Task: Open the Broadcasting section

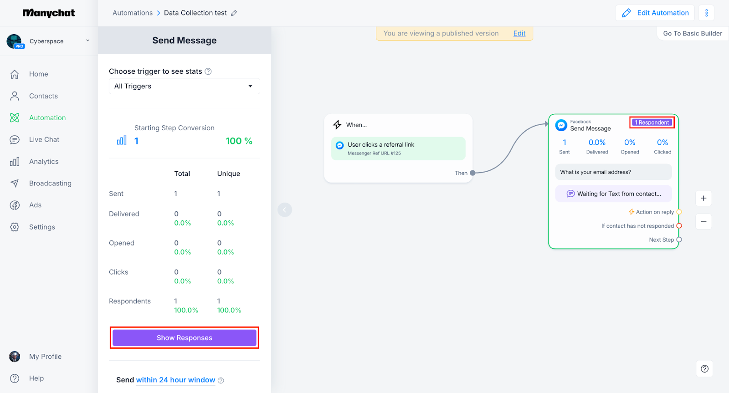Action: (50, 184)
